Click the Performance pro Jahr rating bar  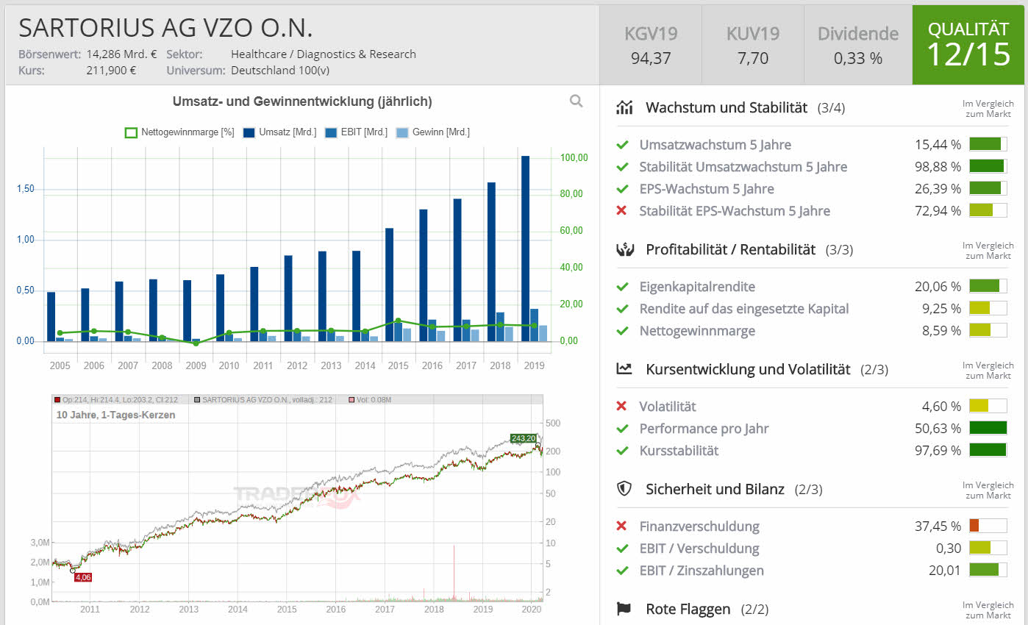[x=988, y=428]
